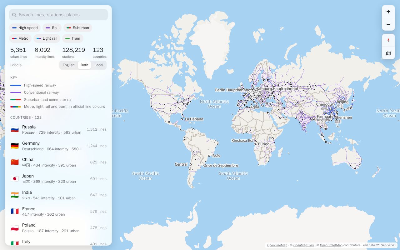This screenshot has height=250, width=400.
Task: Select Germany in the countries list
Action: point(58,146)
